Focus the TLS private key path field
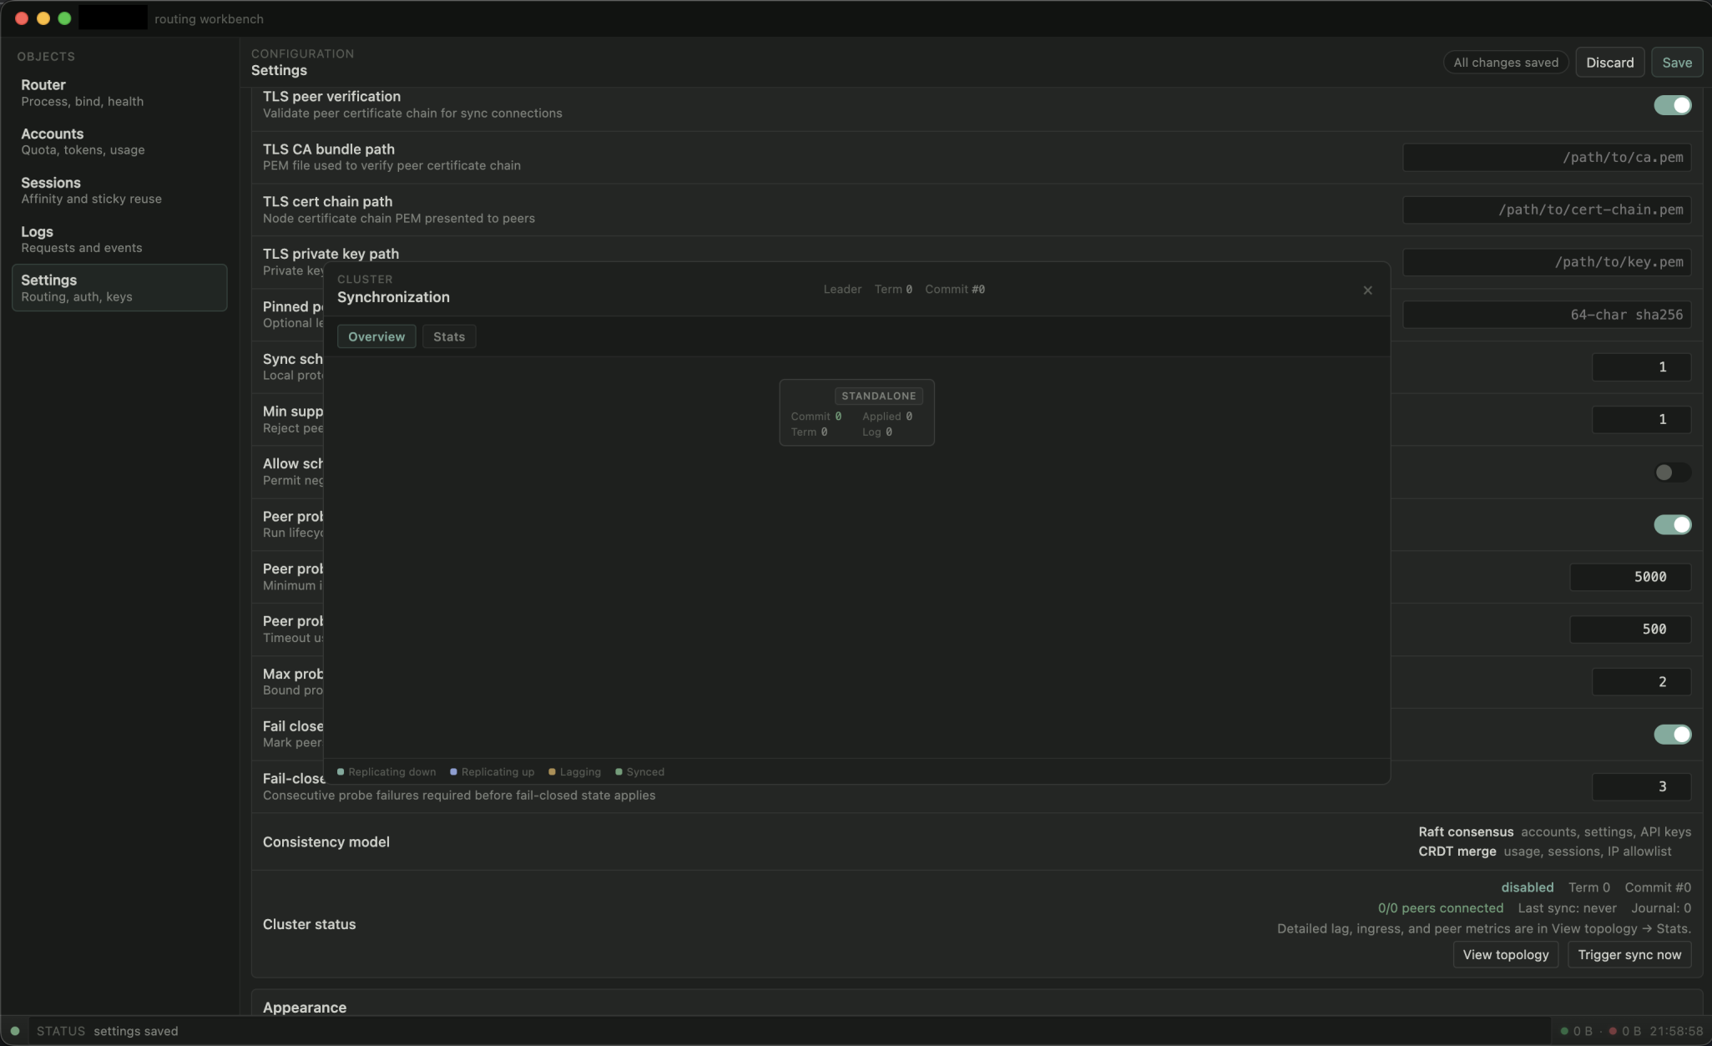This screenshot has height=1046, width=1712. pyautogui.click(x=1547, y=262)
